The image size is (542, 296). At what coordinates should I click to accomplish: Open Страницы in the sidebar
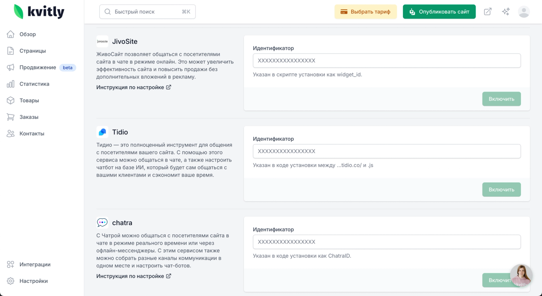coord(33,51)
